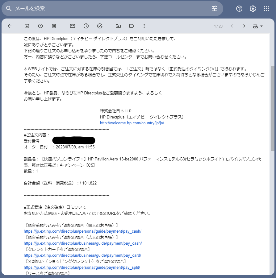Click order date 2023/07/09, am 11:55

click(75, 147)
